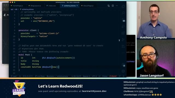The height and width of the screenshot is (98, 175).
Task: Close the schema.prisma tab
Action: [x=77, y=6]
